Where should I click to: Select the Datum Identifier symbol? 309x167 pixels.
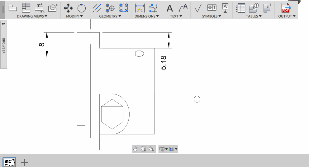(x=225, y=8)
